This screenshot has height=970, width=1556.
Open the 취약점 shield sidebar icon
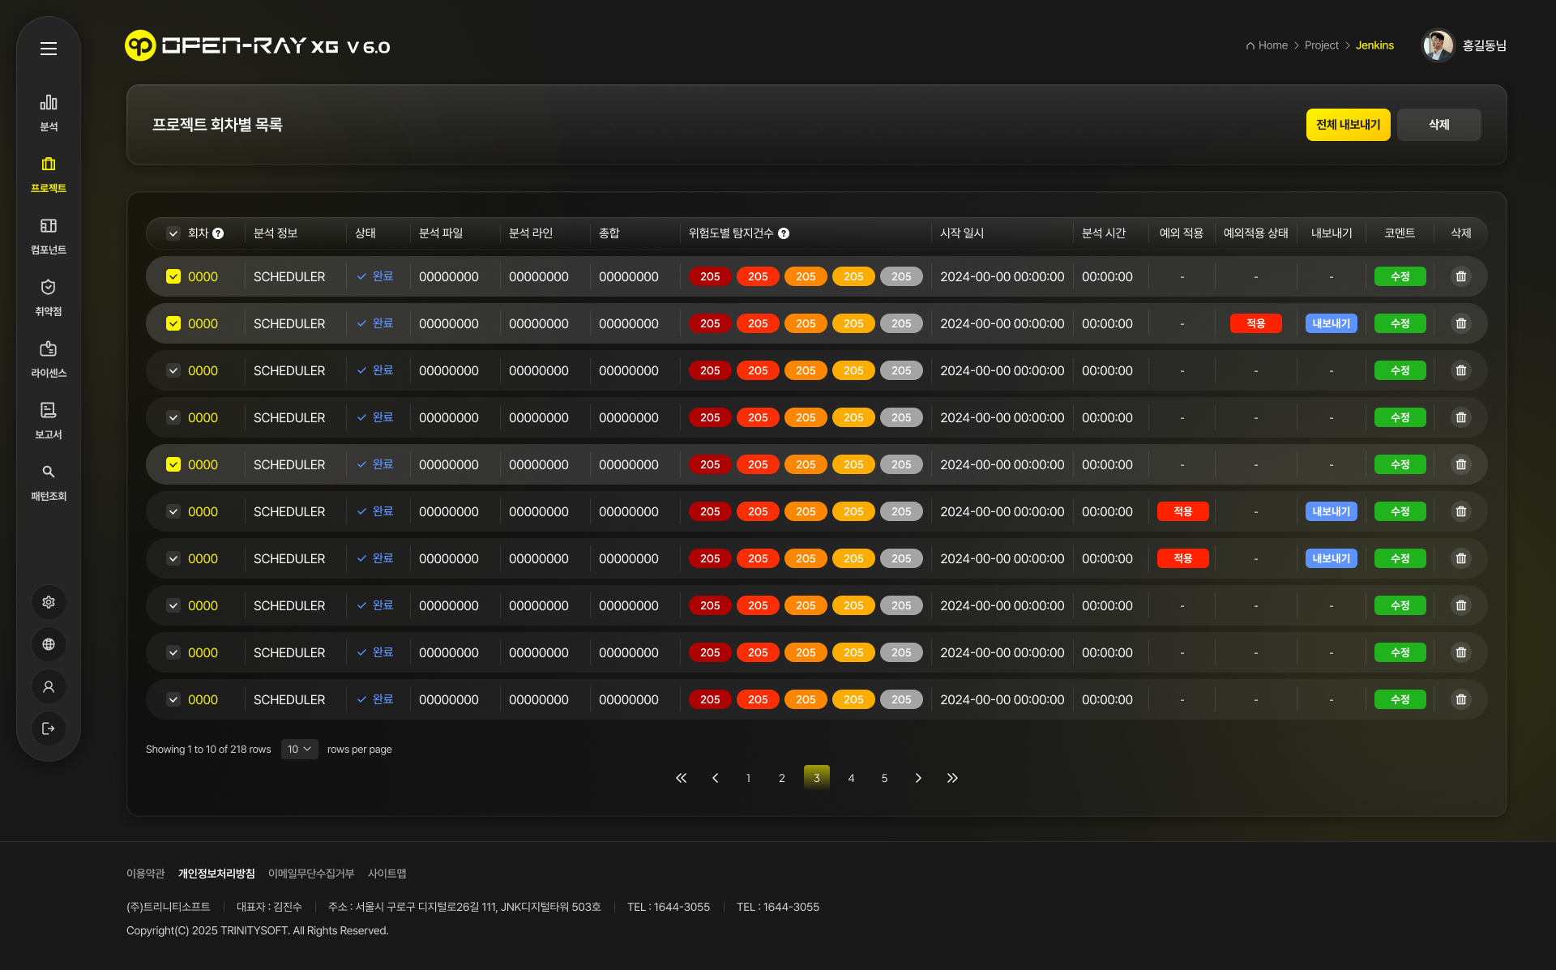[x=49, y=288]
